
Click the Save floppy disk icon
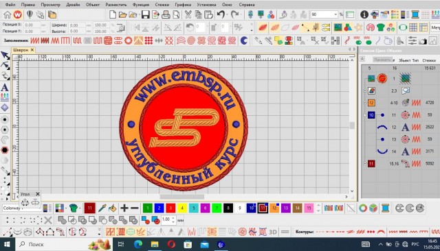click(145, 14)
